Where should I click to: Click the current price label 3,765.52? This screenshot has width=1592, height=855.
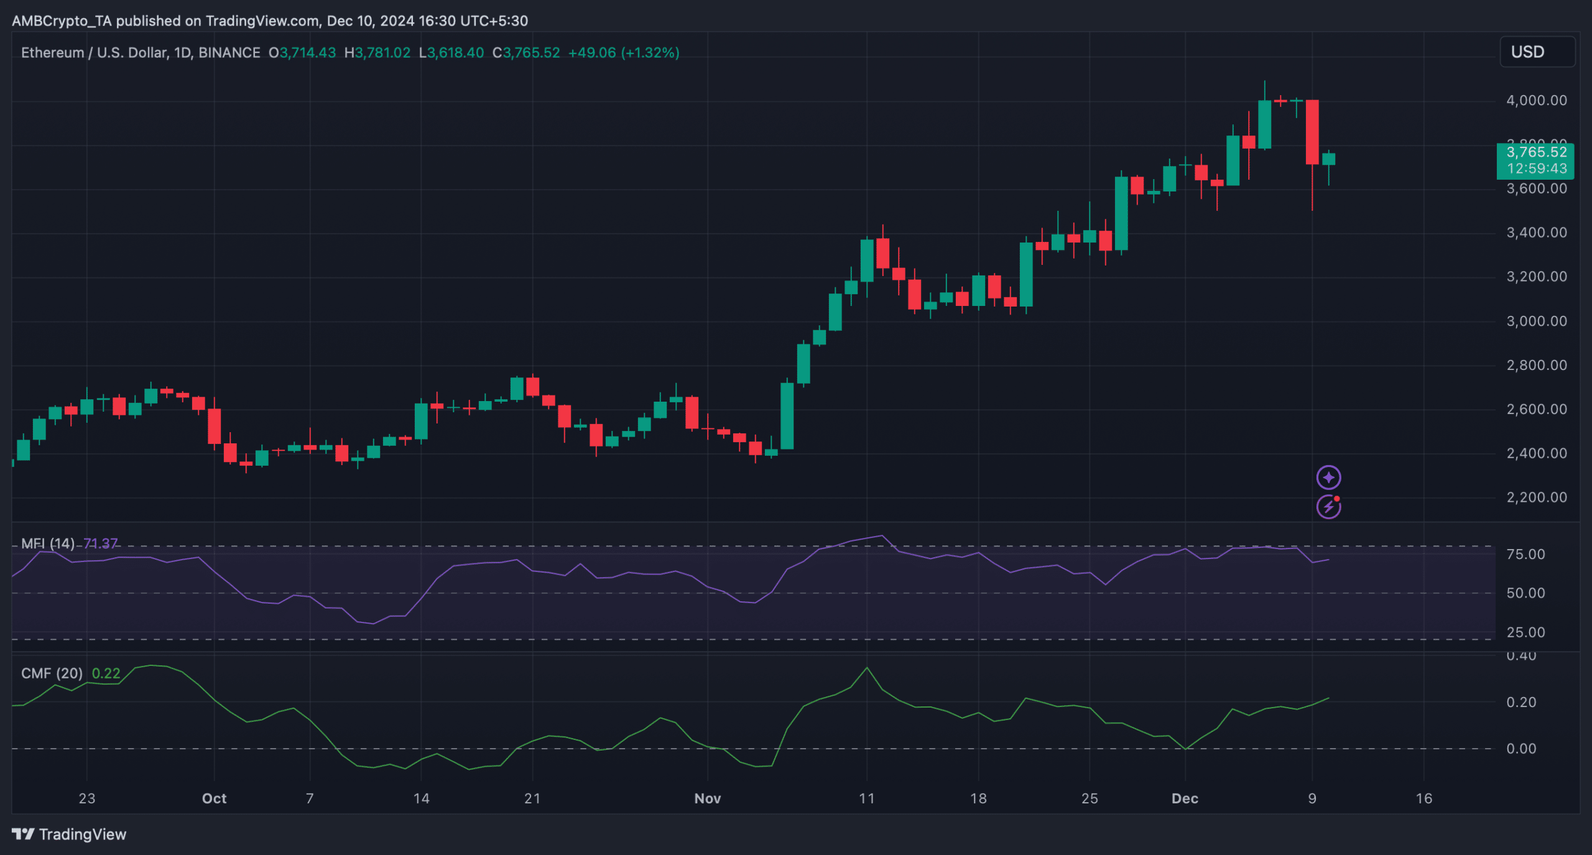click(1535, 152)
